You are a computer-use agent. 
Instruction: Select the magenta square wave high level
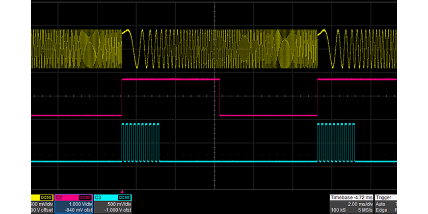click(x=171, y=80)
